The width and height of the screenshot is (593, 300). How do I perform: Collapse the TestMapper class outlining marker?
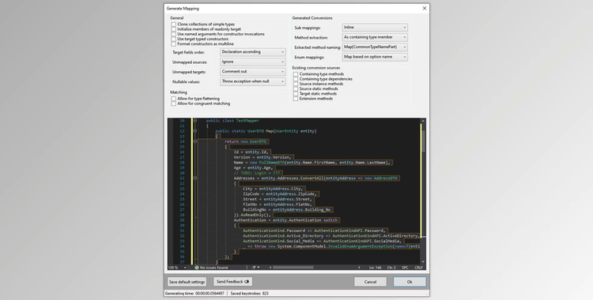click(x=195, y=121)
